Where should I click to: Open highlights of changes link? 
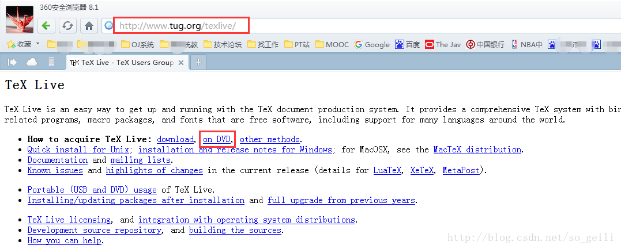pos(155,170)
